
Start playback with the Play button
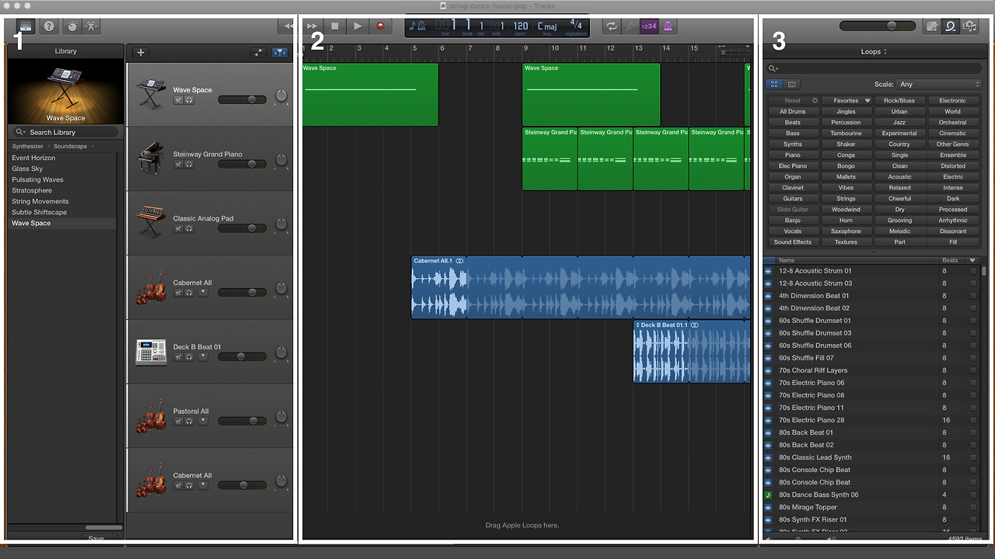tap(358, 26)
